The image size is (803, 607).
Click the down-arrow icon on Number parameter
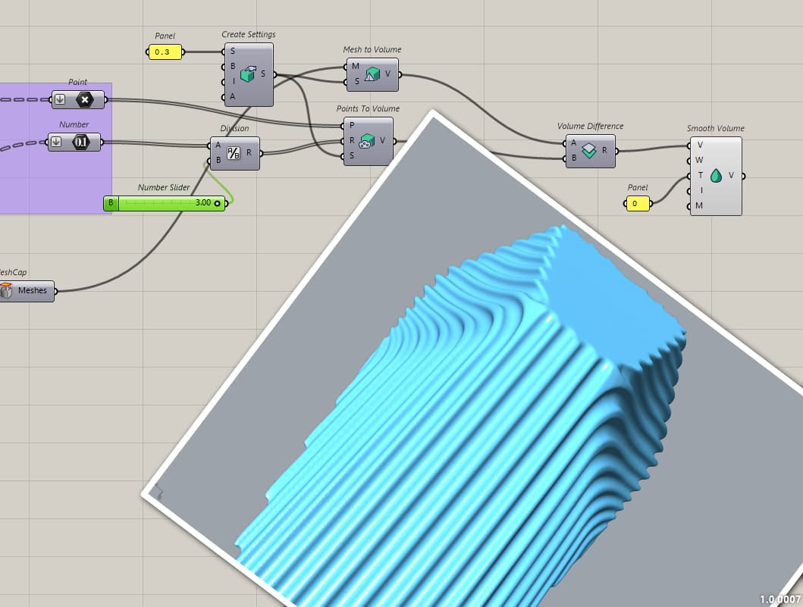pos(56,142)
